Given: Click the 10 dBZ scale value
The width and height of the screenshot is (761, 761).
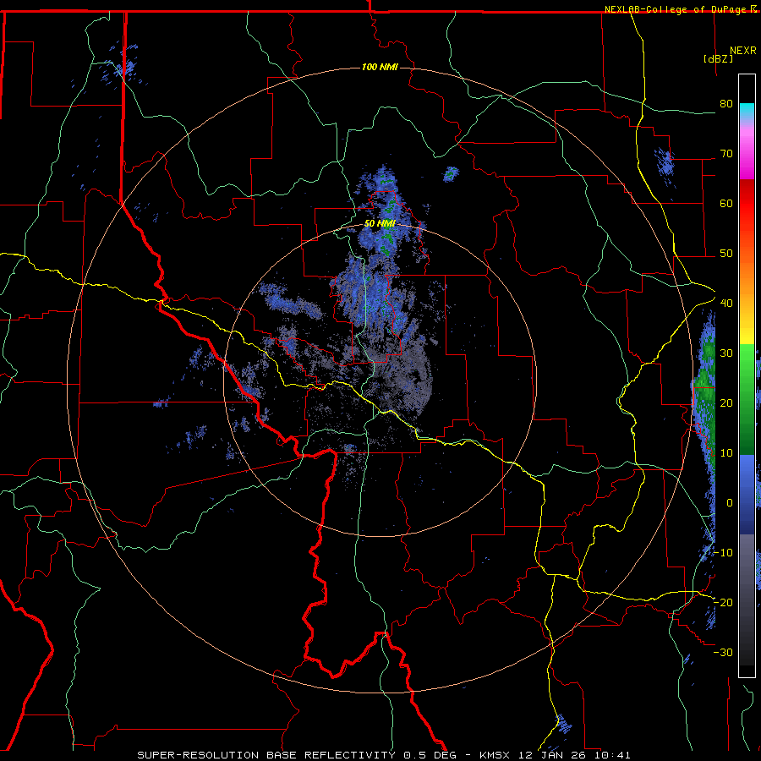Looking at the screenshot, I should pyautogui.click(x=726, y=453).
